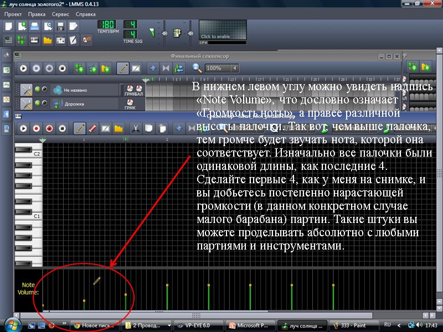Adjust the master volume slider on top toolbar

pyautogui.click(x=164, y=33)
